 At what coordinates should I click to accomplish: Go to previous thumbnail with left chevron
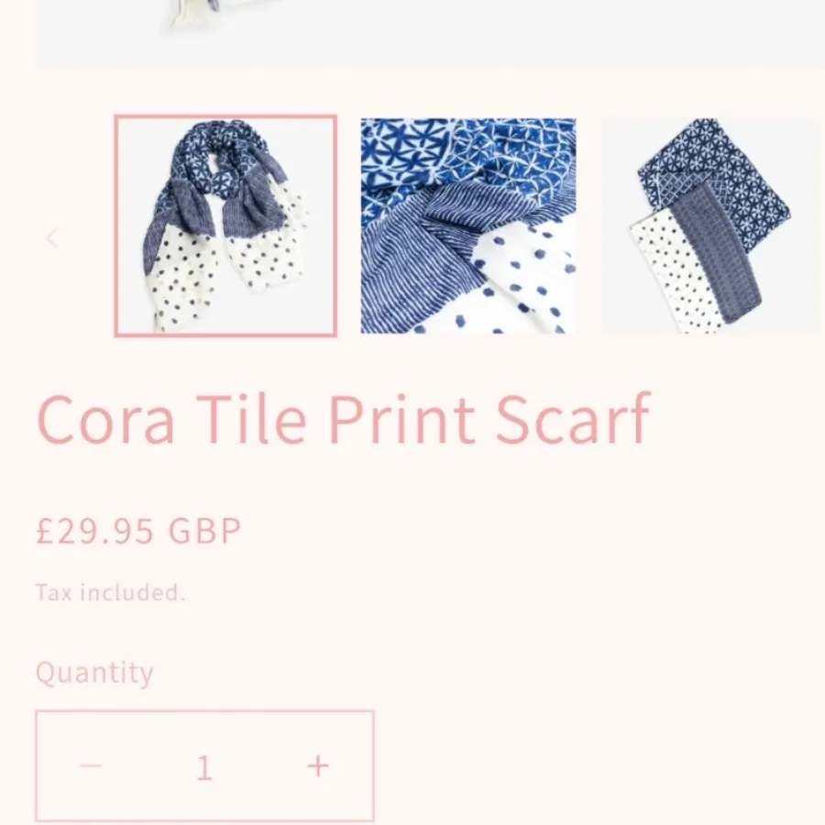click(52, 237)
